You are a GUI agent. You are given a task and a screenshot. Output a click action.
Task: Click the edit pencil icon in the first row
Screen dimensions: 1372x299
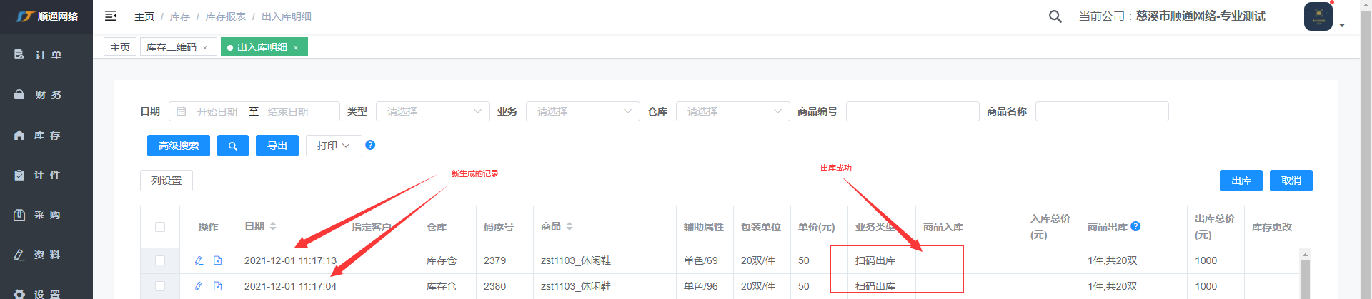[x=199, y=260]
